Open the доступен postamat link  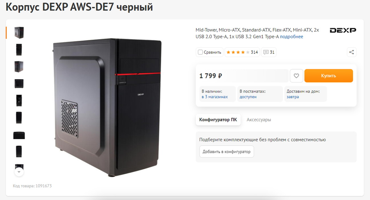[248, 97]
